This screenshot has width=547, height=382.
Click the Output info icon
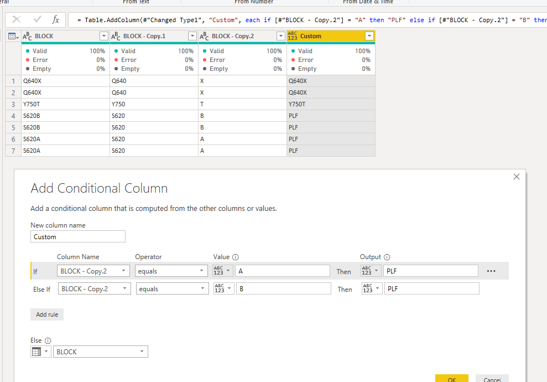[387, 257]
